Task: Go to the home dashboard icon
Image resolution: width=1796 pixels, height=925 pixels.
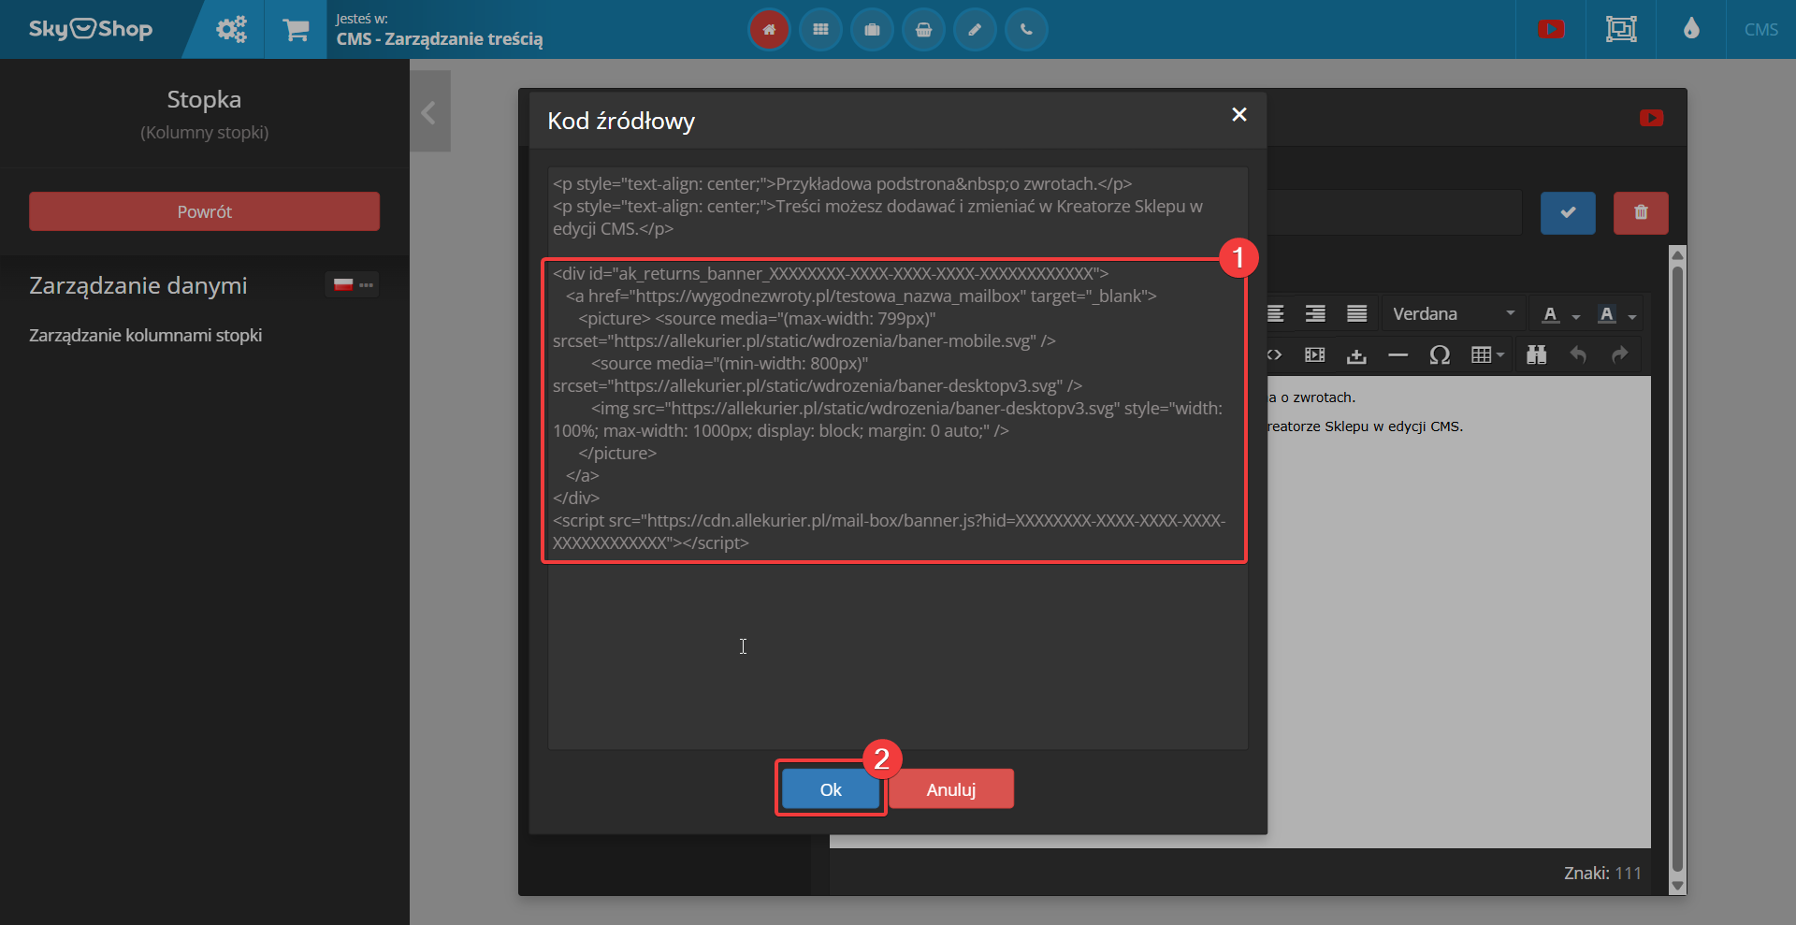Action: (x=769, y=30)
